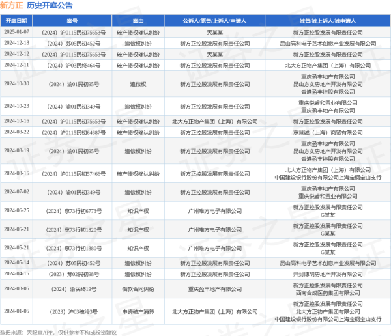Click case number (2023)沪03破终3号
Image resolution: width=391 pixels, height=336 pixels.
coord(74,311)
